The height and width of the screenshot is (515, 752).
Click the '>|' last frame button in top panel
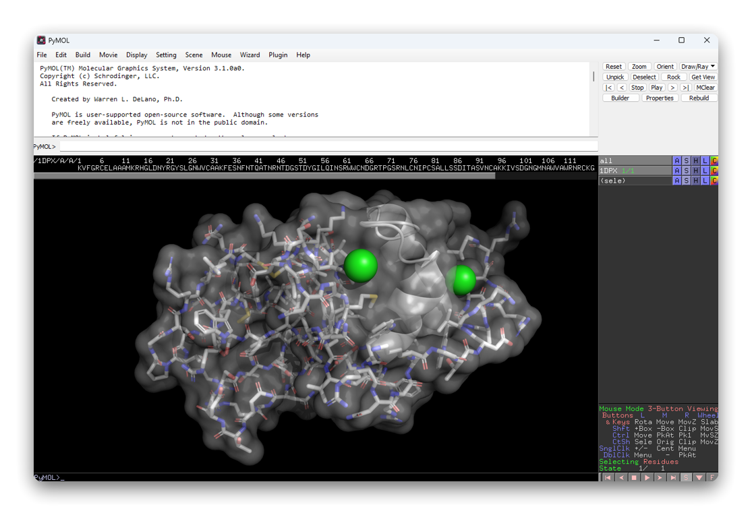click(x=686, y=88)
